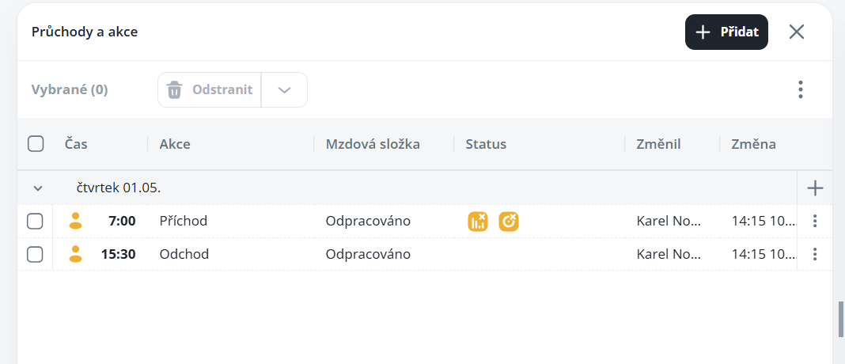Open toolbar three-dot options menu
Viewport: 845px width, 364px height.
pos(801,89)
